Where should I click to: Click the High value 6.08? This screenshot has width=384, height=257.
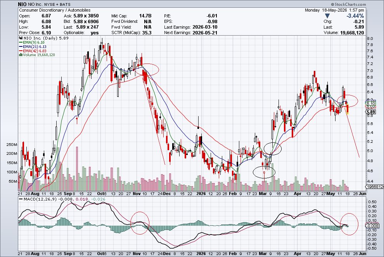point(46,22)
